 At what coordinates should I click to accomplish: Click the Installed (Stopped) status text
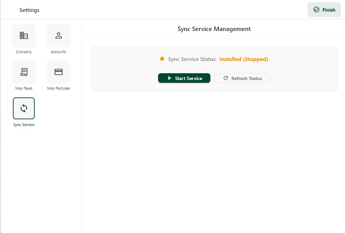(x=244, y=59)
